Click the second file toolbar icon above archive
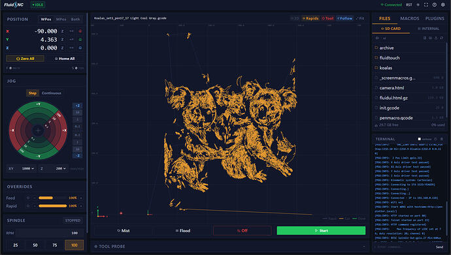Image resolution: width=451 pixels, height=255 pixels. point(430,38)
